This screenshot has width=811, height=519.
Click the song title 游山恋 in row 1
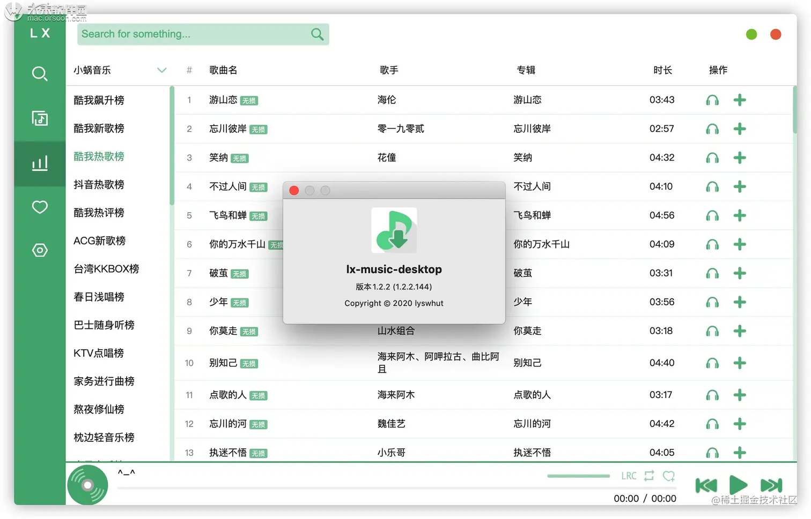click(x=223, y=100)
